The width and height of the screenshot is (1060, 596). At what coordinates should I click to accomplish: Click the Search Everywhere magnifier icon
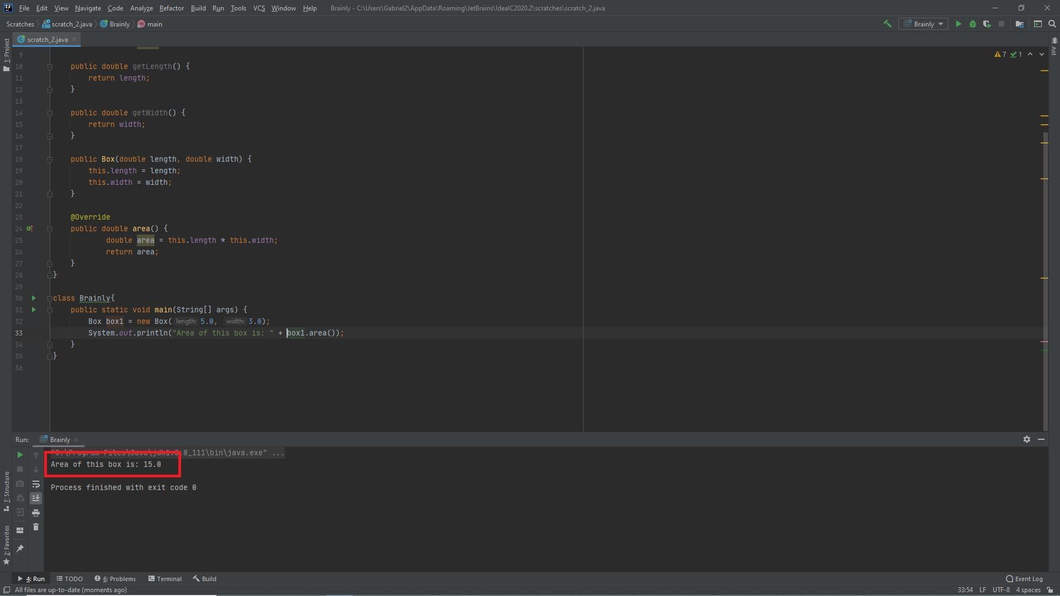pos(1052,24)
